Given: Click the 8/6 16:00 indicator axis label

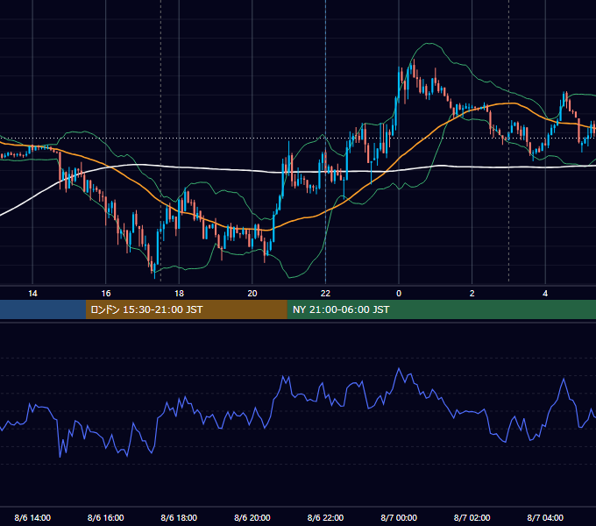Looking at the screenshot, I should pyautogui.click(x=106, y=517).
